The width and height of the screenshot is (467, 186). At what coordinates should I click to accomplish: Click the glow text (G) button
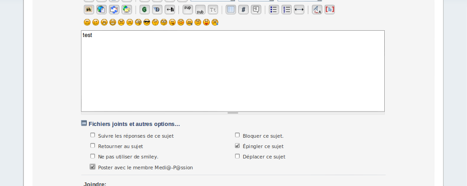[145, 9]
